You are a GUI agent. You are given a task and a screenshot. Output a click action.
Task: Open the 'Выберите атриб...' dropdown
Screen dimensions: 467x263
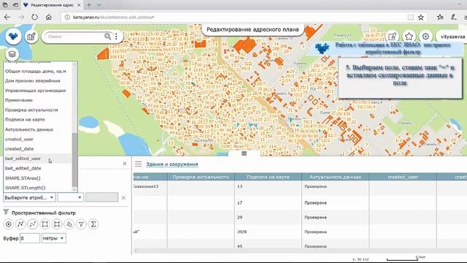[29, 197]
